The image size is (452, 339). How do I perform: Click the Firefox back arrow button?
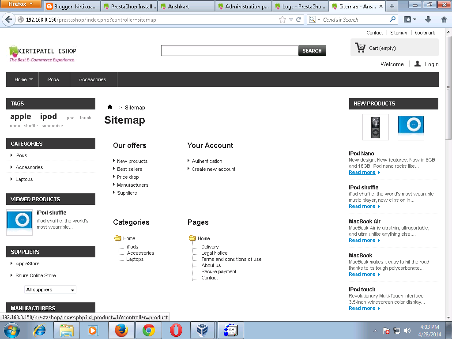pyautogui.click(x=9, y=19)
